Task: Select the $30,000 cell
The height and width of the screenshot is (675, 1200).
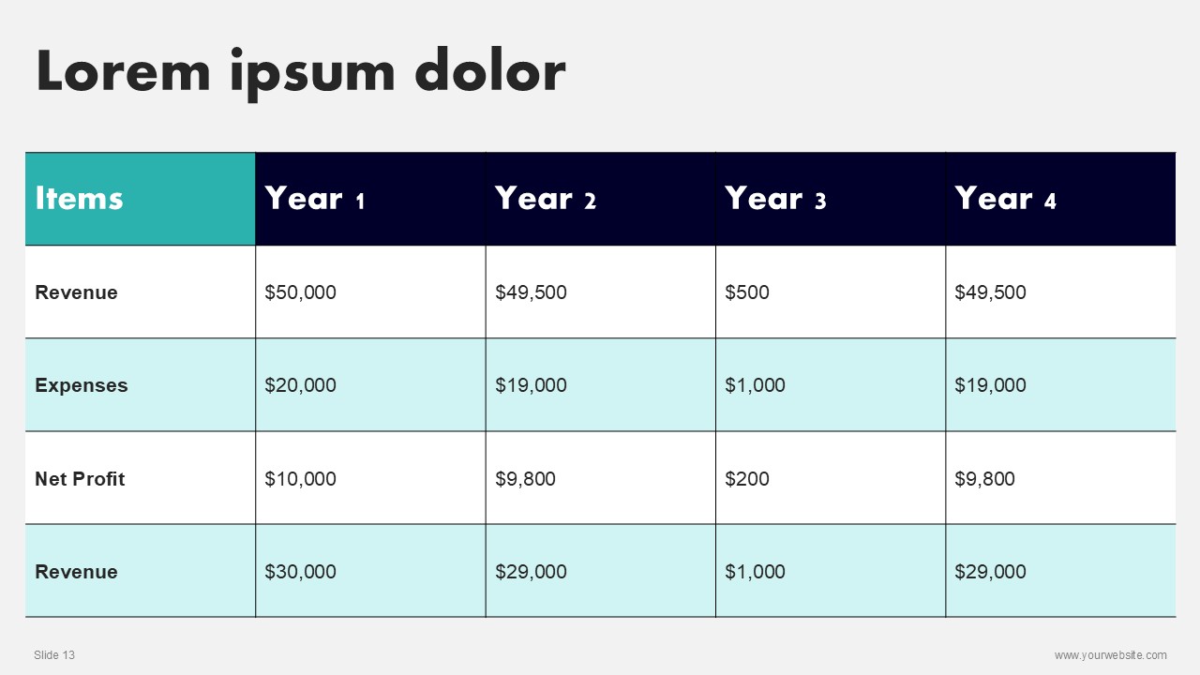Action: click(x=370, y=571)
